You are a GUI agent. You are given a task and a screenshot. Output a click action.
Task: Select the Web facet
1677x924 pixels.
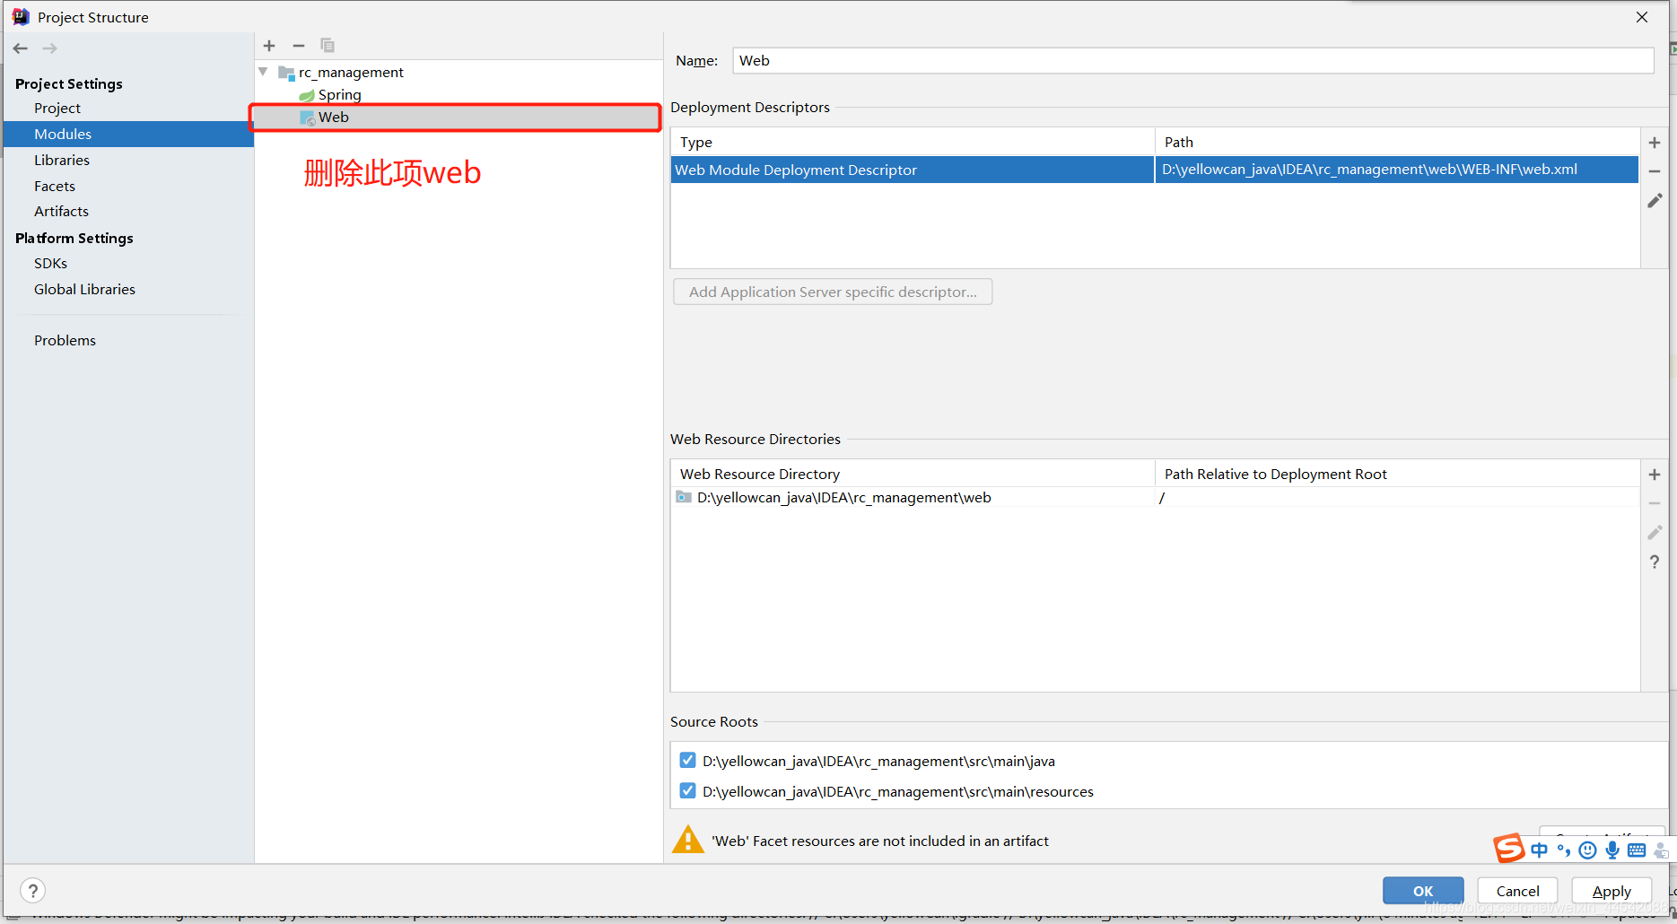click(456, 118)
